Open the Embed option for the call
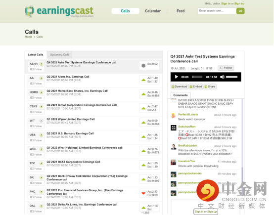Viewport: 274px width, 215px height. [x=196, y=86]
